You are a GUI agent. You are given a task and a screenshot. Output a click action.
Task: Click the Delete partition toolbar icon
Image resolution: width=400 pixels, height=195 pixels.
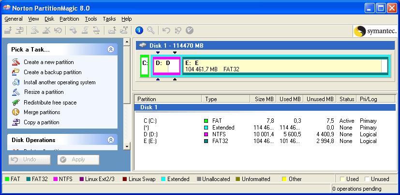pyautogui.click(x=46, y=30)
